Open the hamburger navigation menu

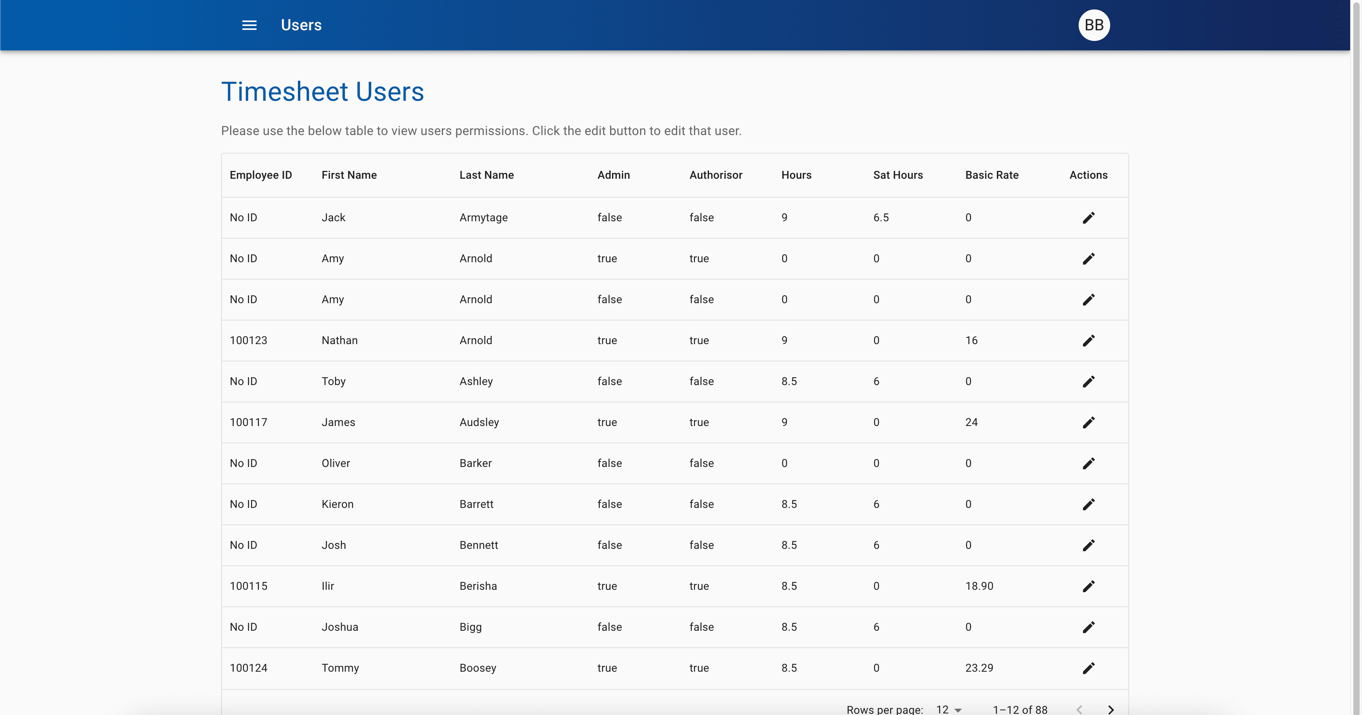[x=249, y=25]
